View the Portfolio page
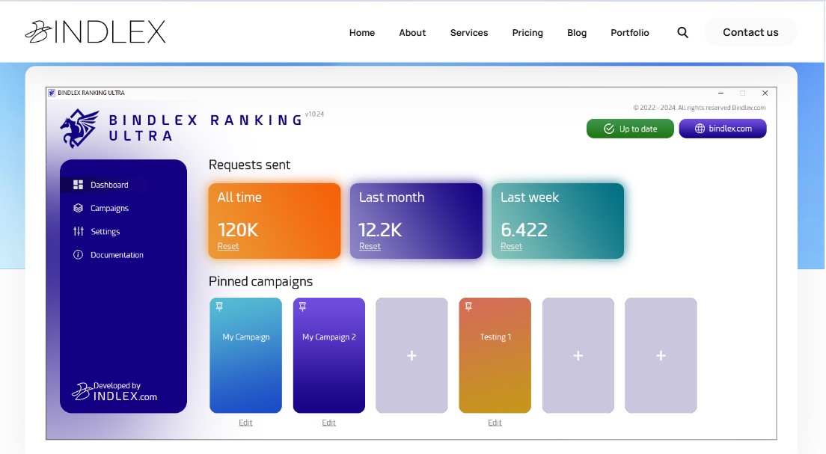 point(629,33)
